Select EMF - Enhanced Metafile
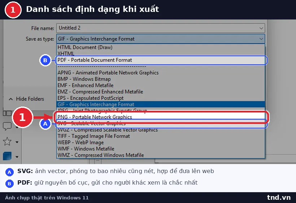 tap(161, 85)
